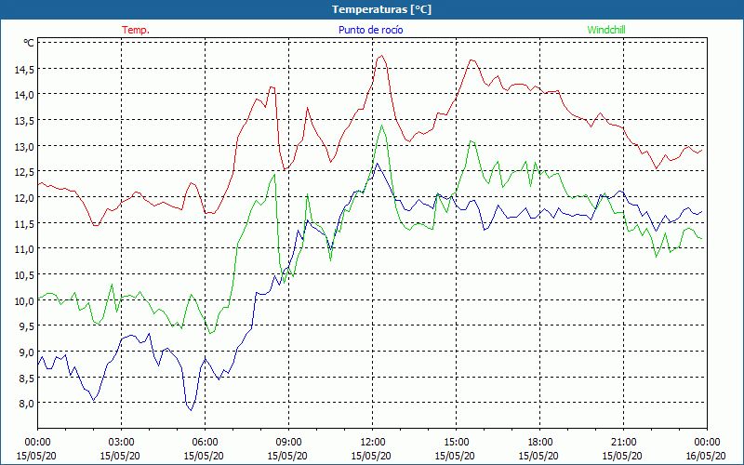
Task: Click the 8,5 y-axis value
Action: click(x=26, y=379)
